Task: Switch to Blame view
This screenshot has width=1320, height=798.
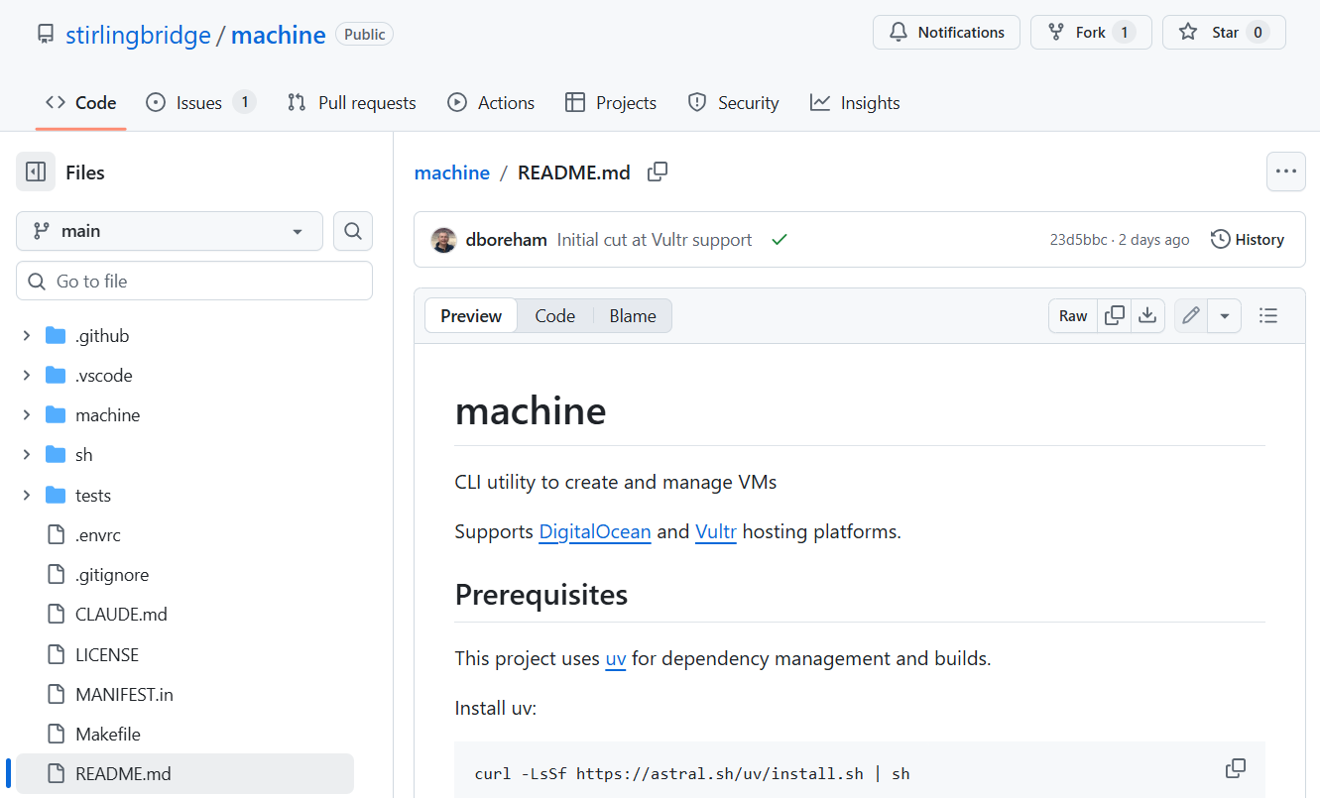Action: pyautogui.click(x=633, y=316)
